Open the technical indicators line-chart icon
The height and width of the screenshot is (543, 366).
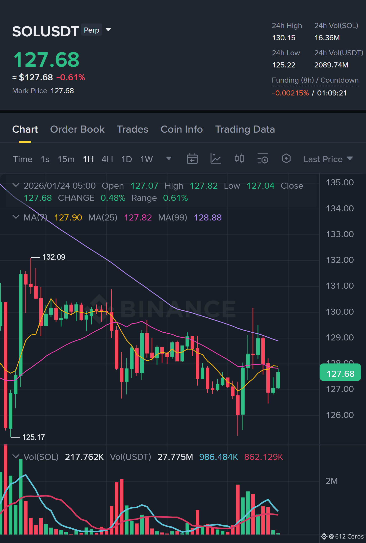point(216,159)
